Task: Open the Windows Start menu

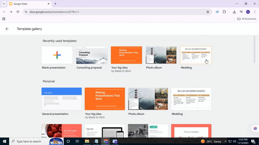Action: pyautogui.click(x=5, y=141)
